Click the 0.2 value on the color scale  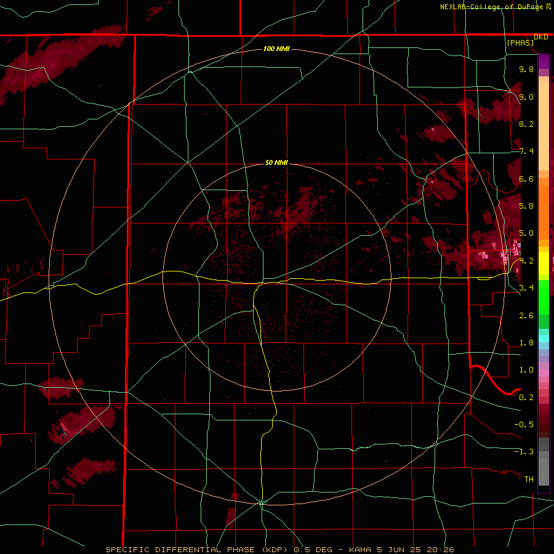526,397
